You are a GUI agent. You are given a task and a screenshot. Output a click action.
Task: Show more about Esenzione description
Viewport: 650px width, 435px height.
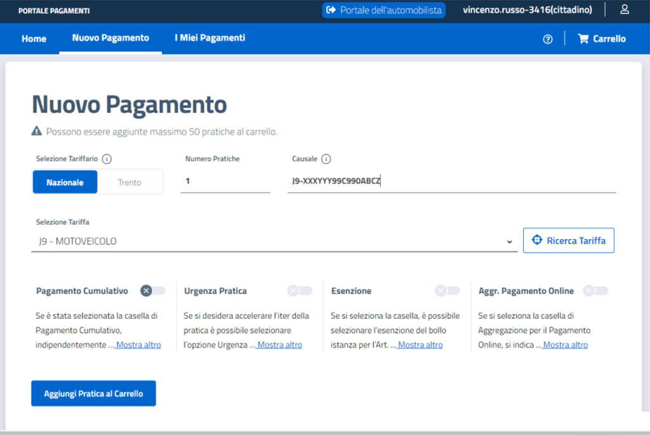(420, 345)
